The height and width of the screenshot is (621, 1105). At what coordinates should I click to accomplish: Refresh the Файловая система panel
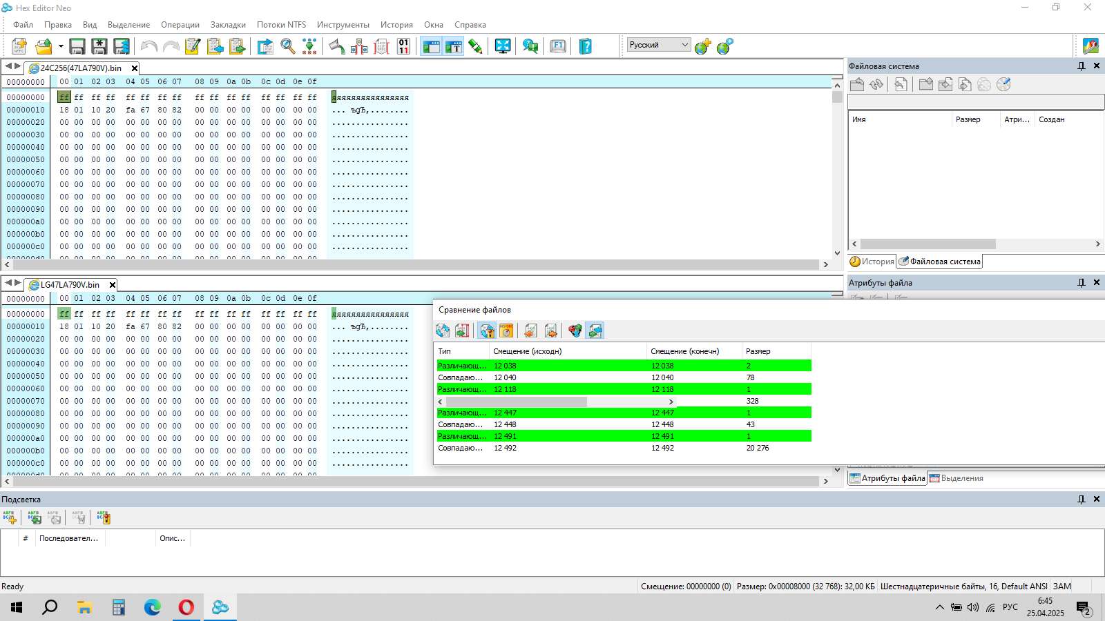coord(876,84)
